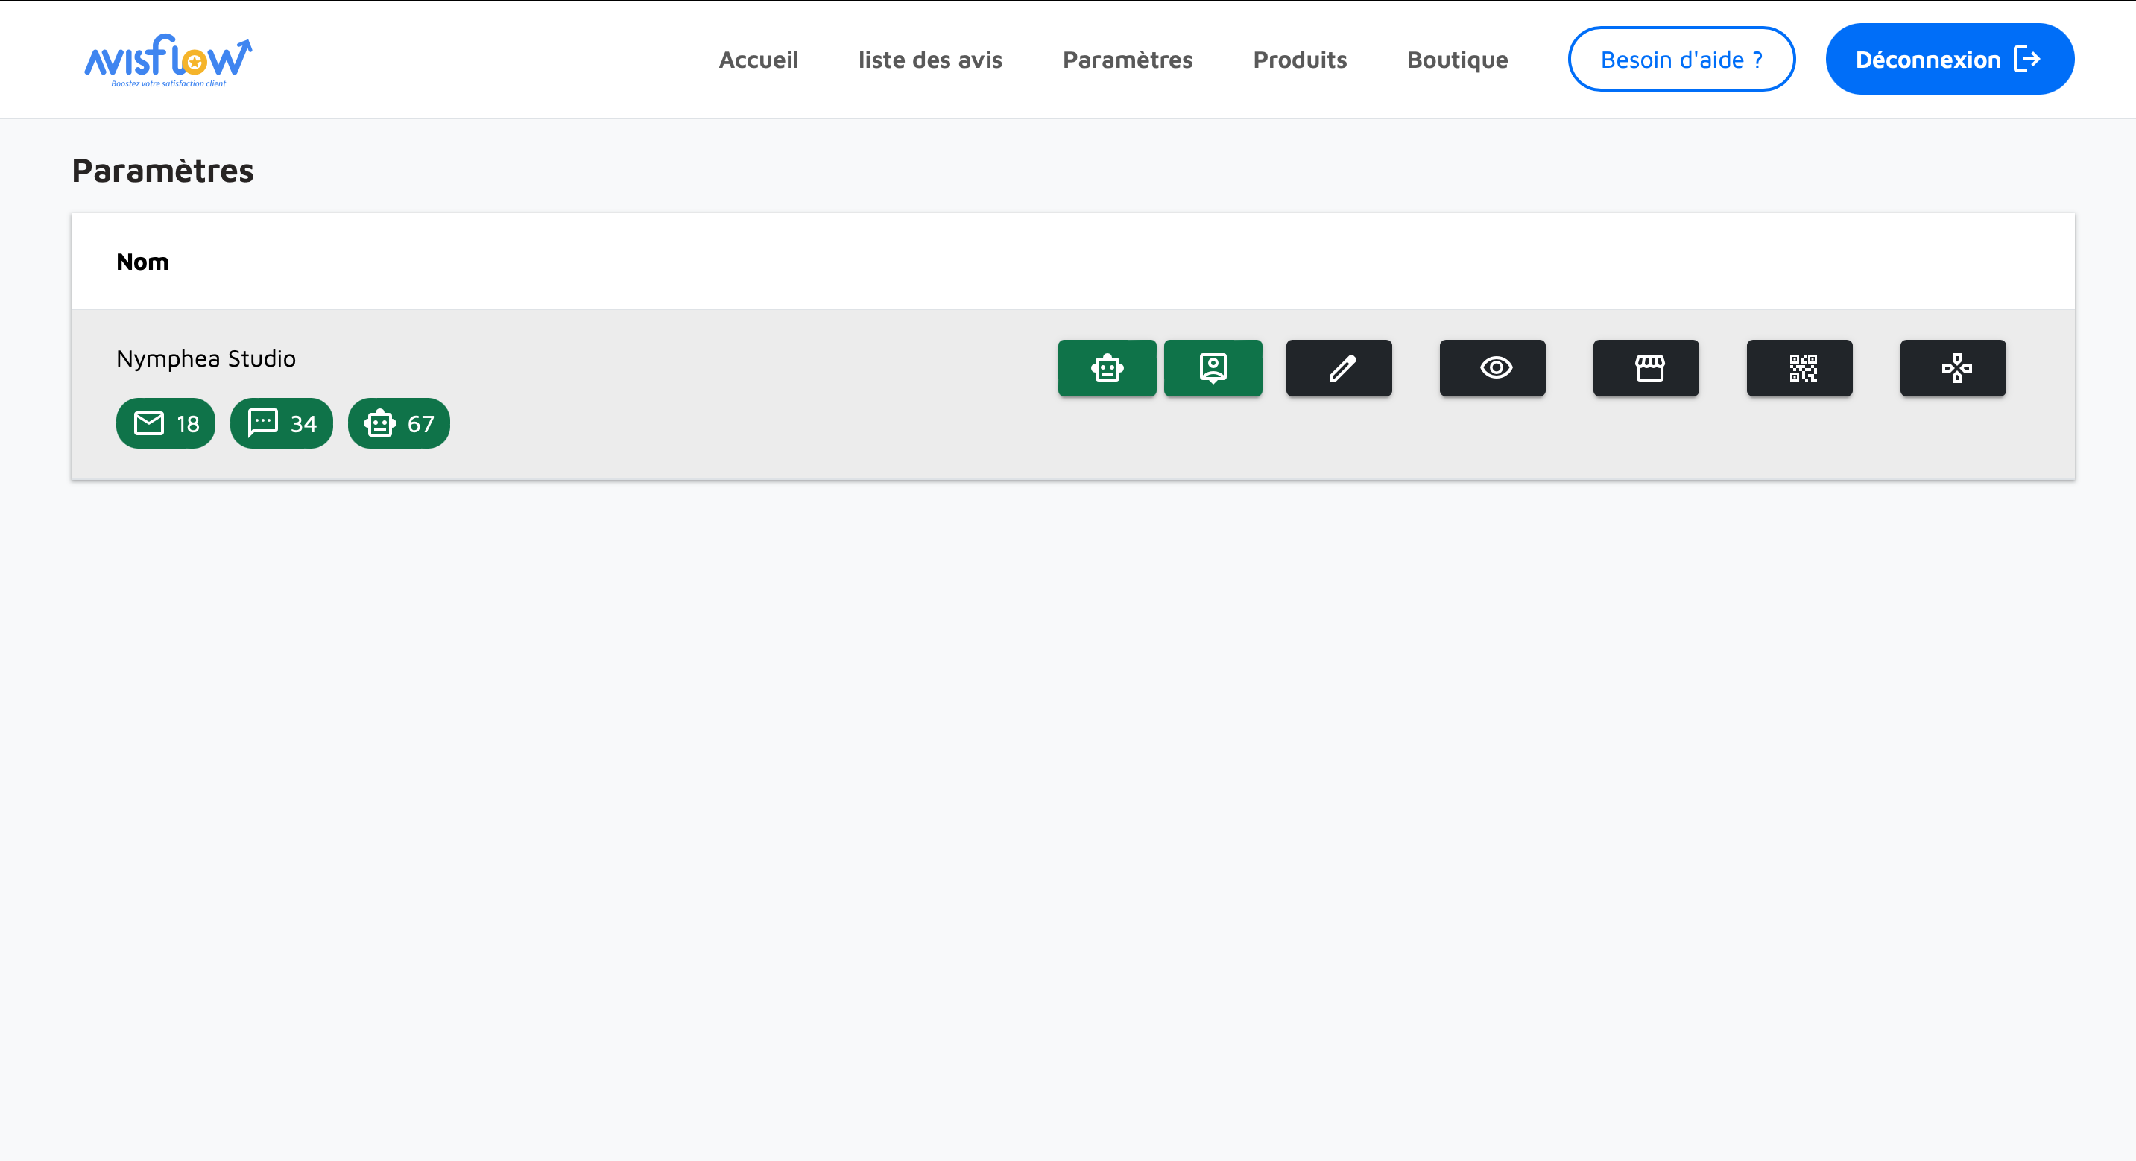Click the AvisFlow logo
The image size is (2136, 1161).
(168, 60)
